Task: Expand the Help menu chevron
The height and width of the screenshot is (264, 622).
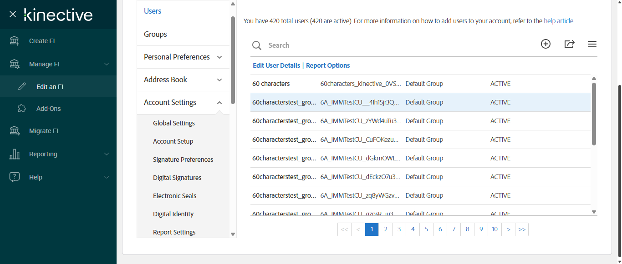Action: [x=107, y=177]
